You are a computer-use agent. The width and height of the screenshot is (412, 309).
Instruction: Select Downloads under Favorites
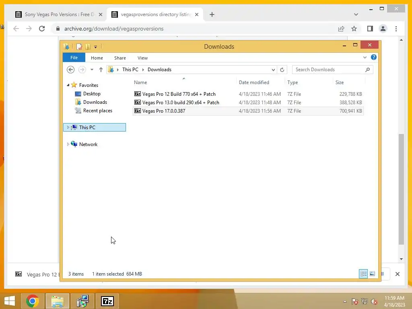tap(95, 102)
